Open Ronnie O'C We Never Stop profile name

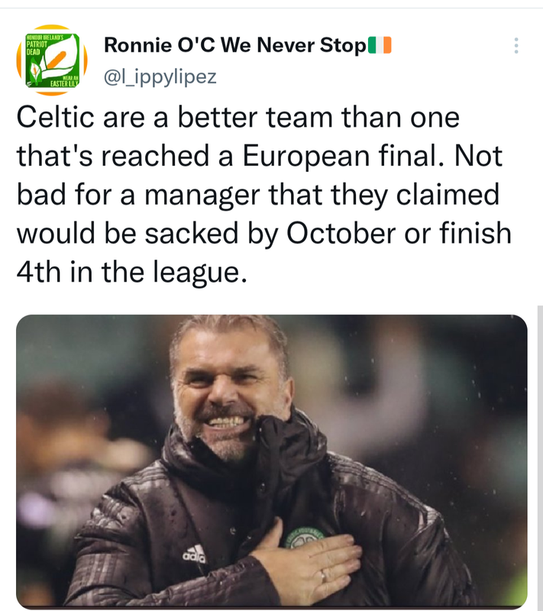tap(234, 46)
